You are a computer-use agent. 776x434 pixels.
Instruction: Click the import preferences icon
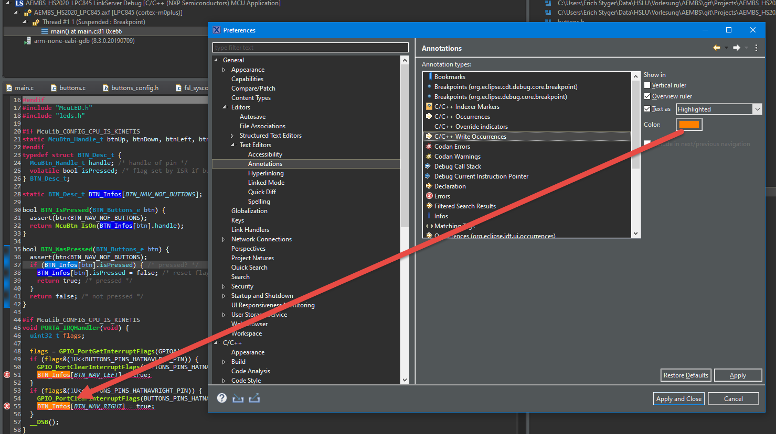(x=238, y=398)
